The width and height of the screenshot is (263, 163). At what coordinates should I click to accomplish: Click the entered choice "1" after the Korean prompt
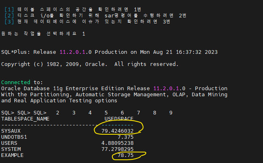(84, 34)
